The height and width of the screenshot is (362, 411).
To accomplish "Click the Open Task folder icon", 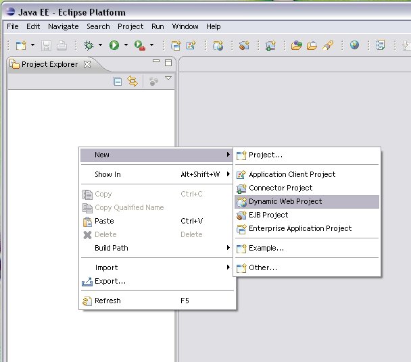I will coord(312,45).
